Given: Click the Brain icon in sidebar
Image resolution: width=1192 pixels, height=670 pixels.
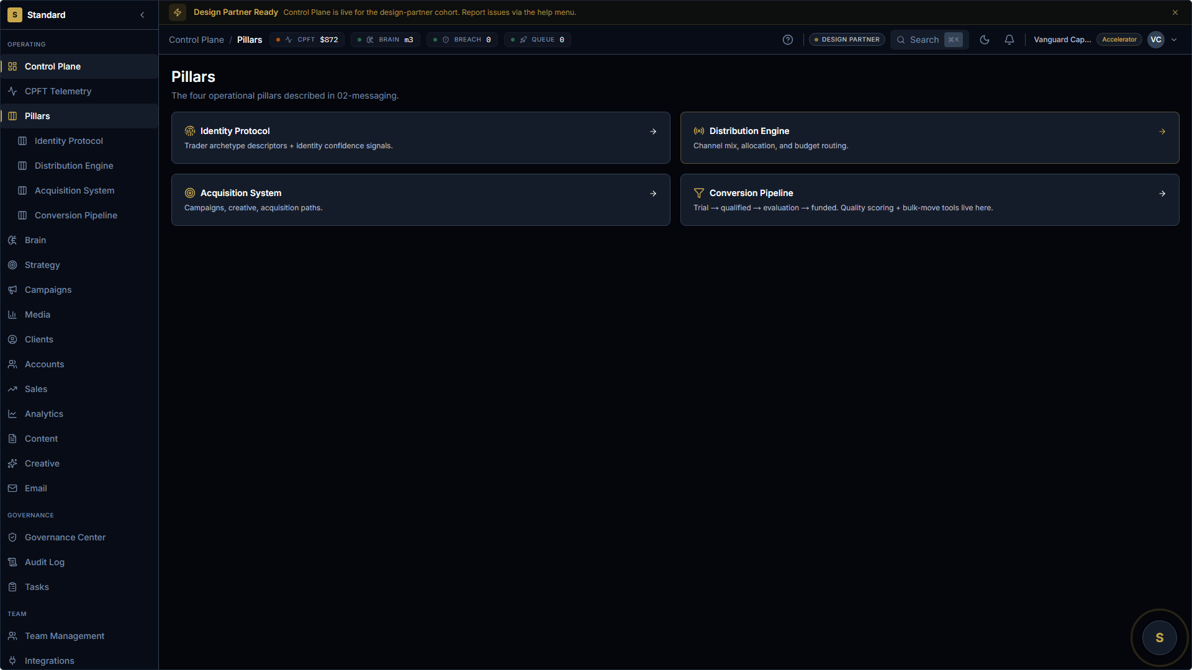Looking at the screenshot, I should [x=12, y=240].
